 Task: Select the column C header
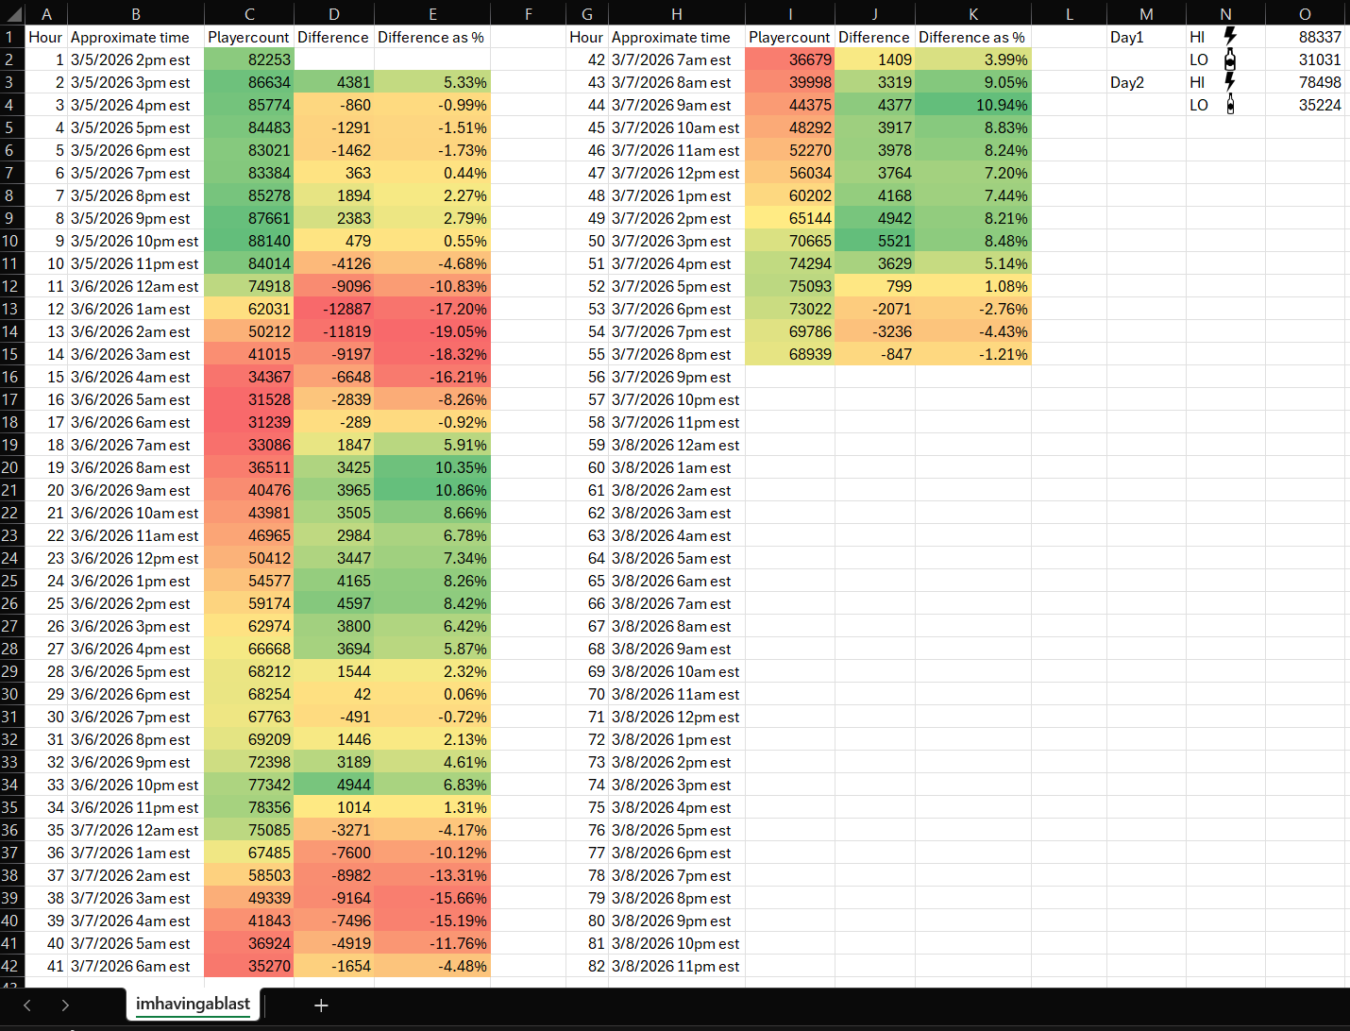pyautogui.click(x=249, y=13)
